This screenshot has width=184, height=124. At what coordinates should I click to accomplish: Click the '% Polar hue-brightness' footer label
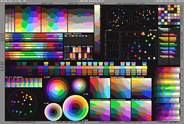(69, 122)
